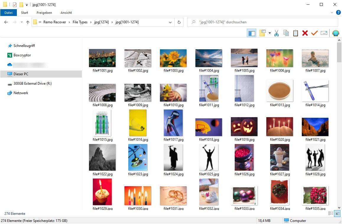Select the file#1019.jpg pumpkin thumbnail
The width and height of the screenshot is (342, 224).
244,127
